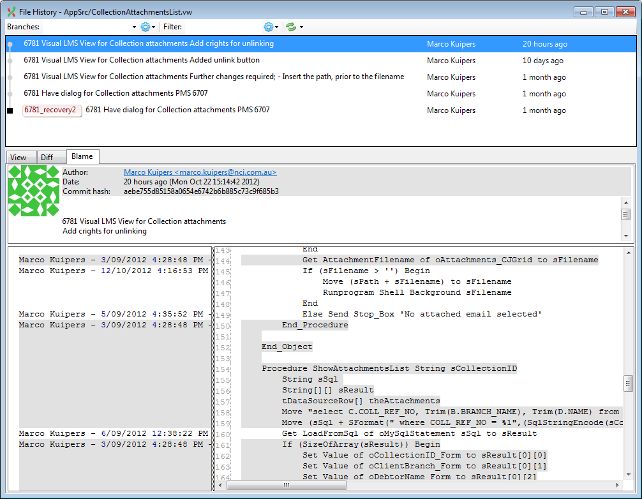Click the author's green avatar image
The height and width of the screenshot is (499, 642).
pos(34,191)
